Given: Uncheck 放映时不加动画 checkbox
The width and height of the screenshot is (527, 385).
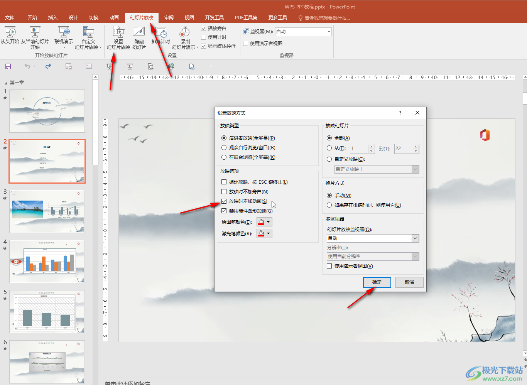Looking at the screenshot, I should [224, 201].
